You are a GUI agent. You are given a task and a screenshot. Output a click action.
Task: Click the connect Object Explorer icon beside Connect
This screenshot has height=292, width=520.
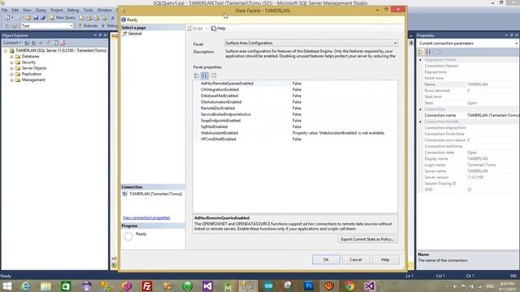(27, 43)
